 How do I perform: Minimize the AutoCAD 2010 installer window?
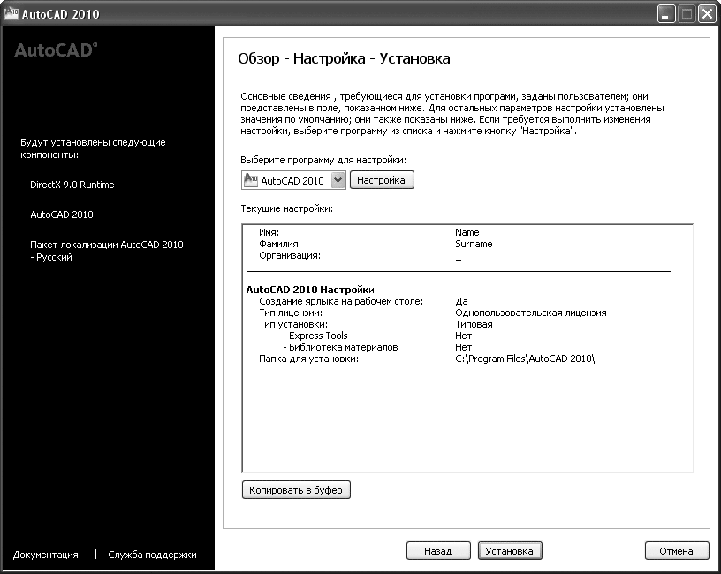pyautogui.click(x=665, y=14)
